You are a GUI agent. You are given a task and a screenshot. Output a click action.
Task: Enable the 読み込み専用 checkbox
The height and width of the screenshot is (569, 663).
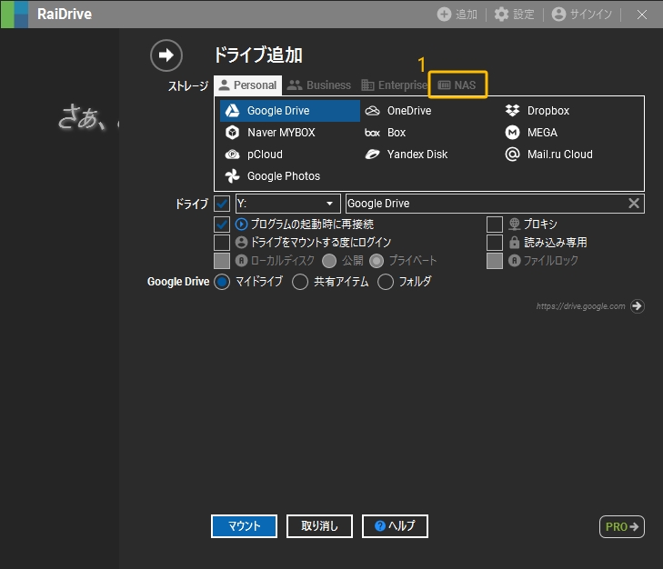point(494,243)
